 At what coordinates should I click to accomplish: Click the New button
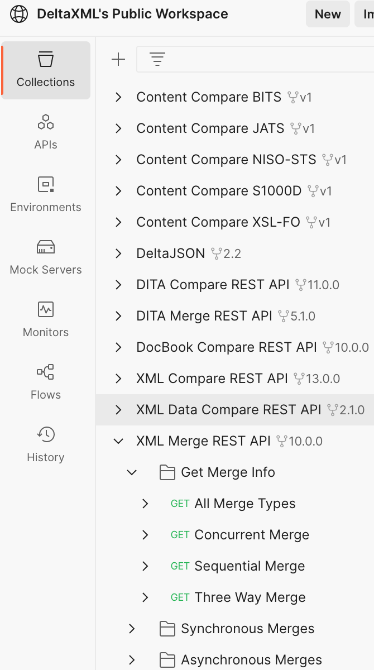coord(328,15)
